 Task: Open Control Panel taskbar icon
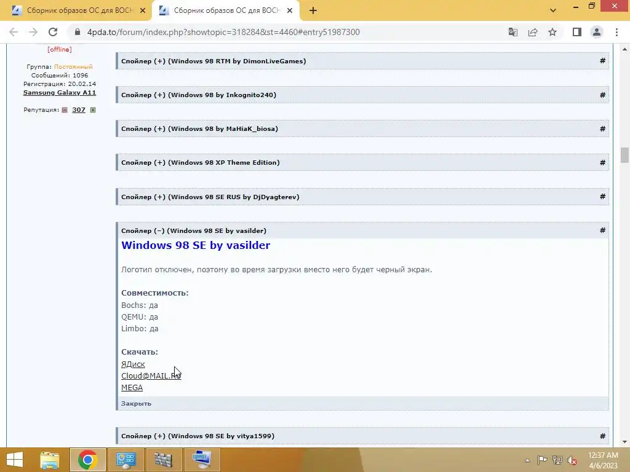coord(126,460)
